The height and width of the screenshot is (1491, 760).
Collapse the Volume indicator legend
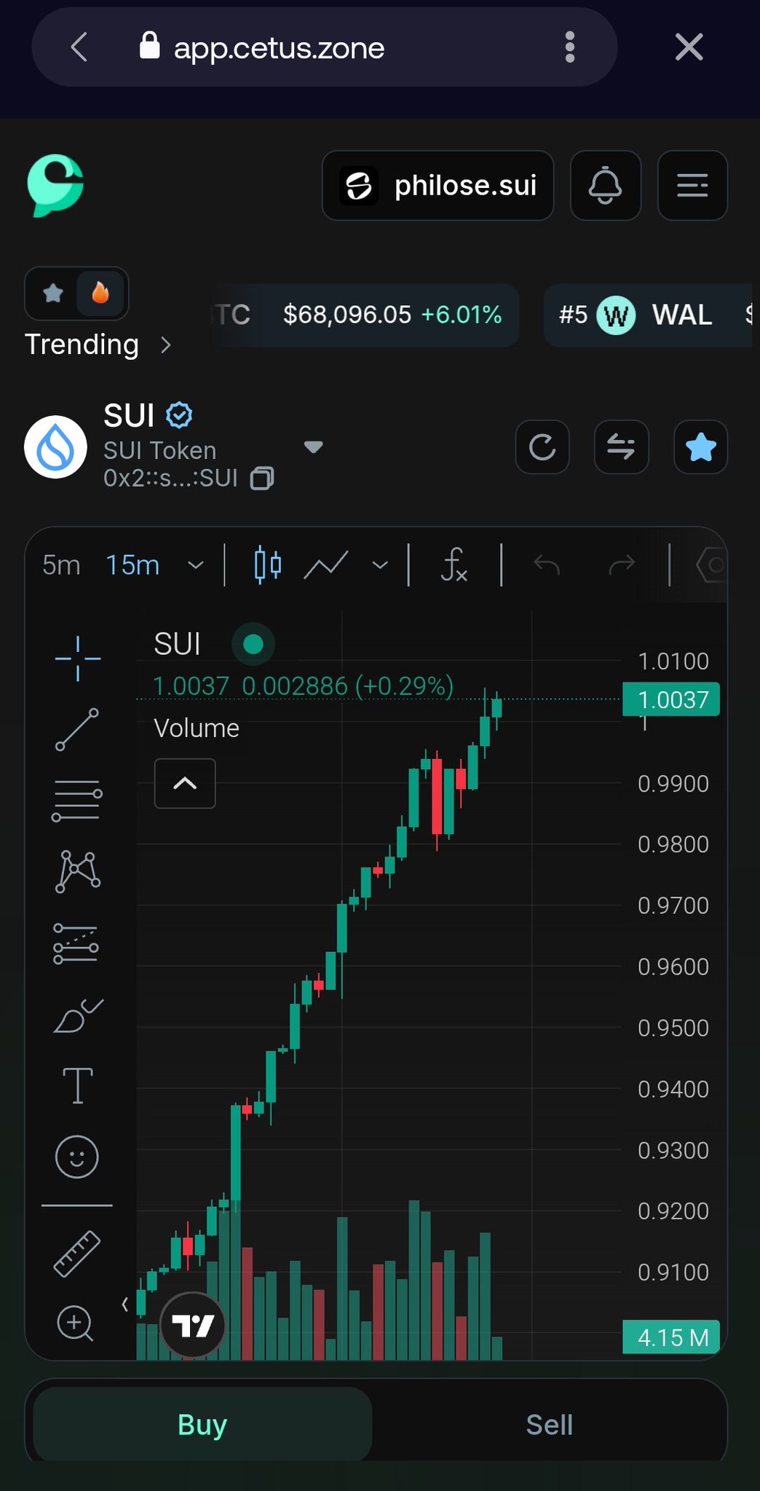coord(185,783)
